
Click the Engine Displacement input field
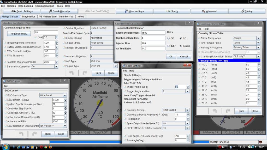pos(153,33)
